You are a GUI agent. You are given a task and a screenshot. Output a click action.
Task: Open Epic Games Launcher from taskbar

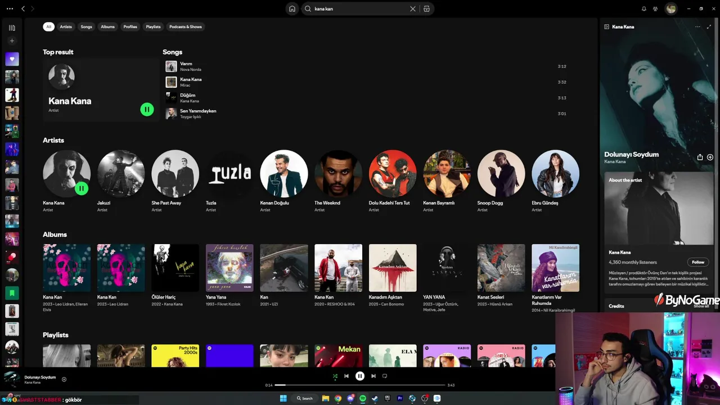click(388, 398)
